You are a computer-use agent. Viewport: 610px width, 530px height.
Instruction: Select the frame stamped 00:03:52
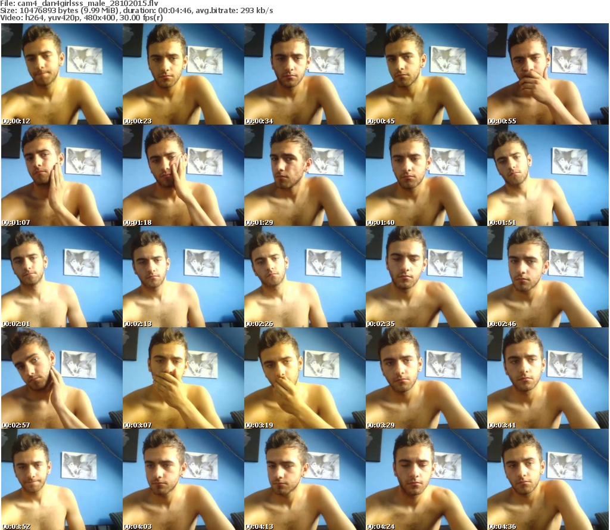(61, 479)
